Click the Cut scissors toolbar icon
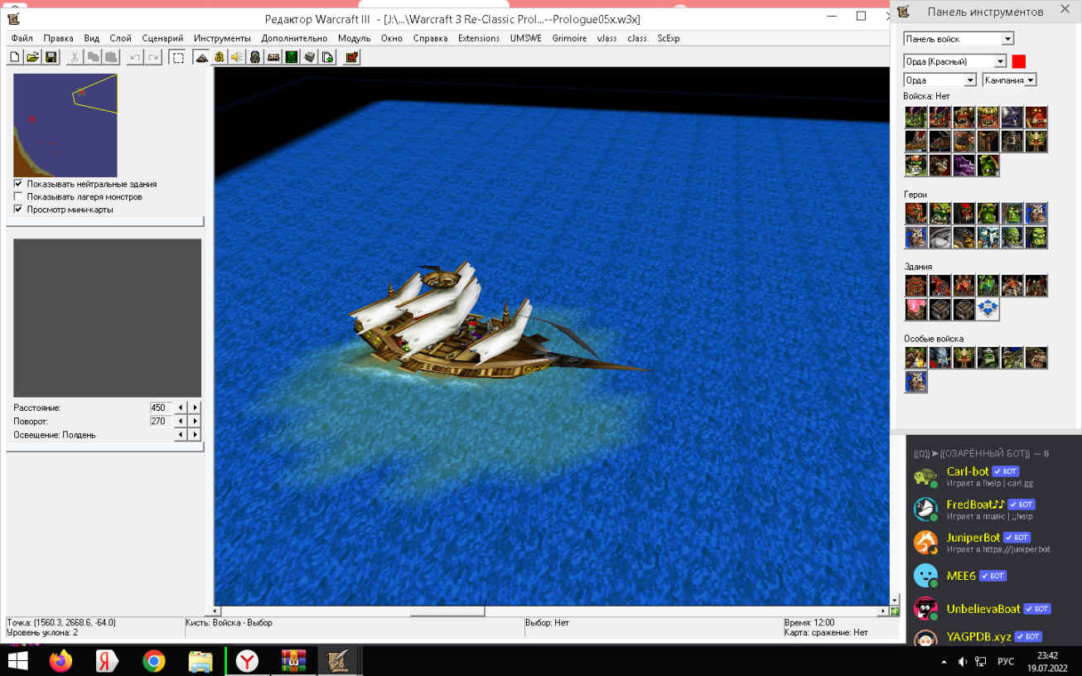This screenshot has height=676, width=1082. 75,57
